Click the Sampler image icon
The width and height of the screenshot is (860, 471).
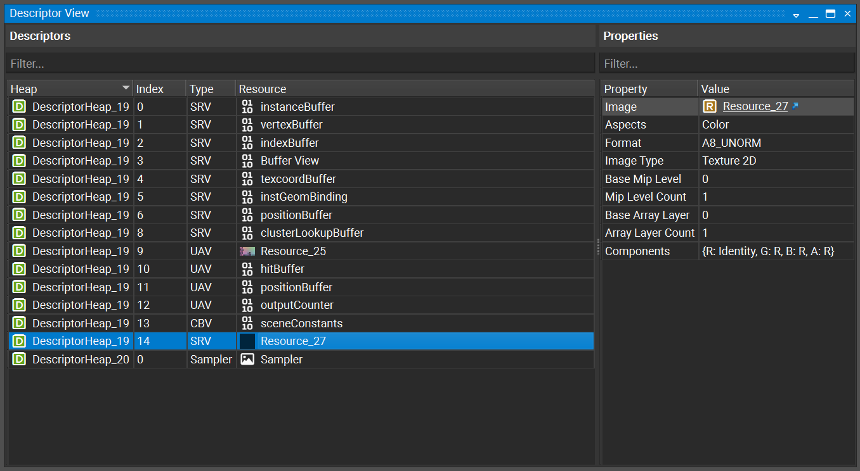coord(247,360)
